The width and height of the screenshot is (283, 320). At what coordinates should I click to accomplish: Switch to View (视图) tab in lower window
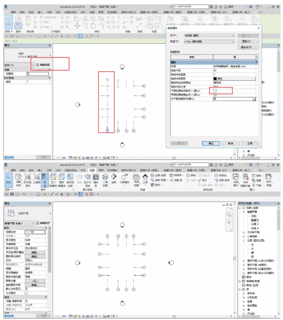click(x=92, y=170)
